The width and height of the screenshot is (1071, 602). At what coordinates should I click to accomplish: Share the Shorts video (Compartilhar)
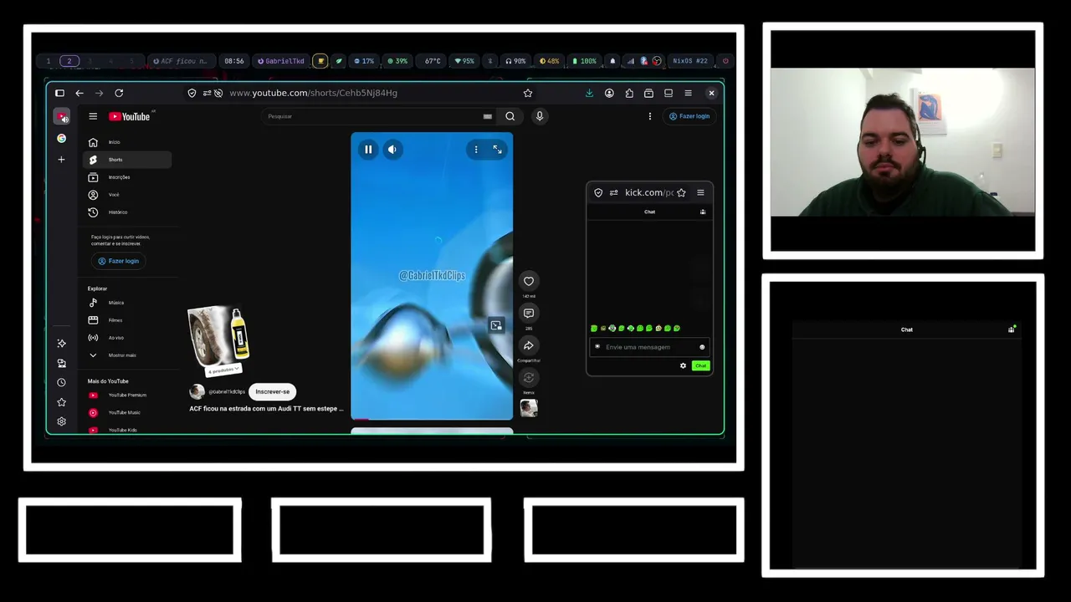coord(529,345)
